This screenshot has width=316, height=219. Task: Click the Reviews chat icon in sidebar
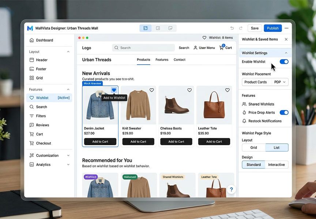coord(32,125)
